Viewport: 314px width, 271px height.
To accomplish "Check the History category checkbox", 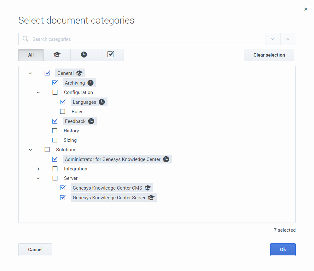I will 55,131.
